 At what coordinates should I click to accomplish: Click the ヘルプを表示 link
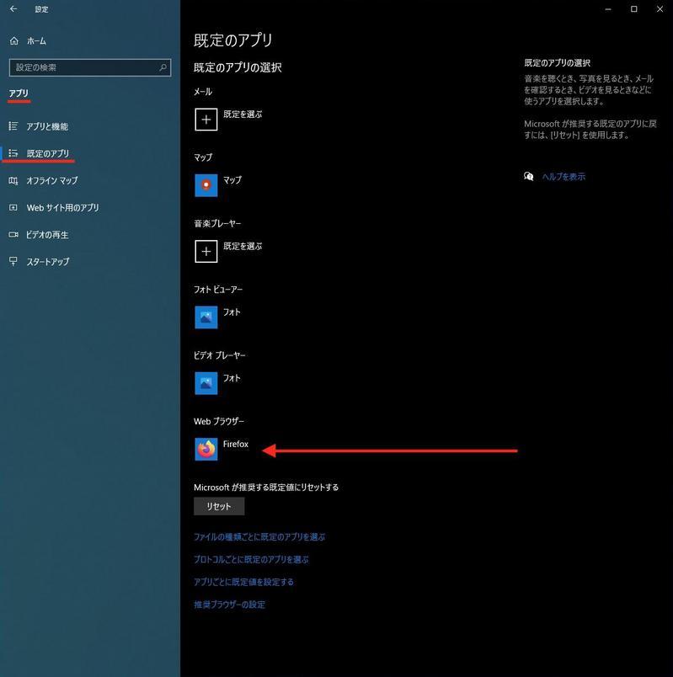coord(564,177)
